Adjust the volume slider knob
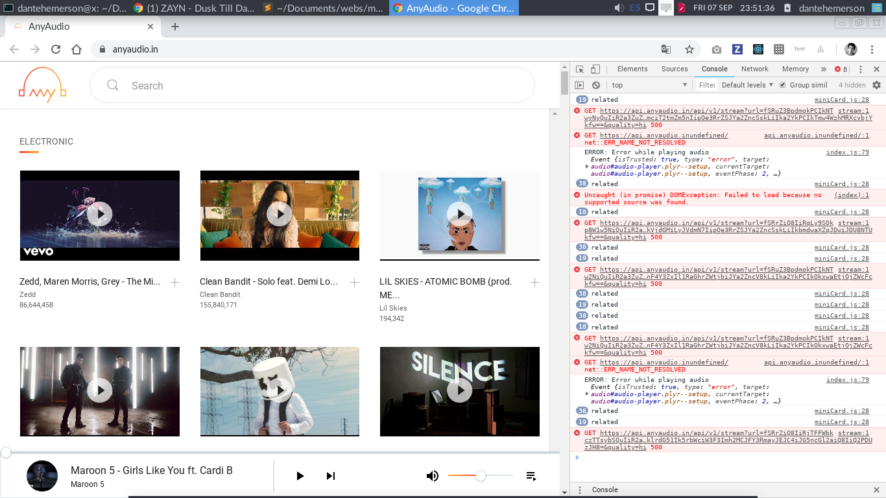This screenshot has height=498, width=886. [x=481, y=476]
